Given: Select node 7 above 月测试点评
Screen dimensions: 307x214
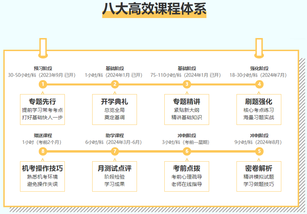Looking at the screenshot, I should point(115,151).
